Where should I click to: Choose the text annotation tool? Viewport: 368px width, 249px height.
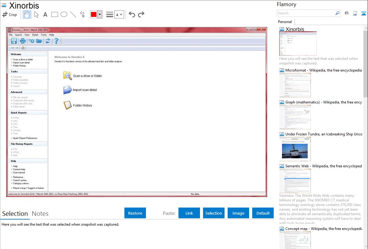tap(45, 14)
